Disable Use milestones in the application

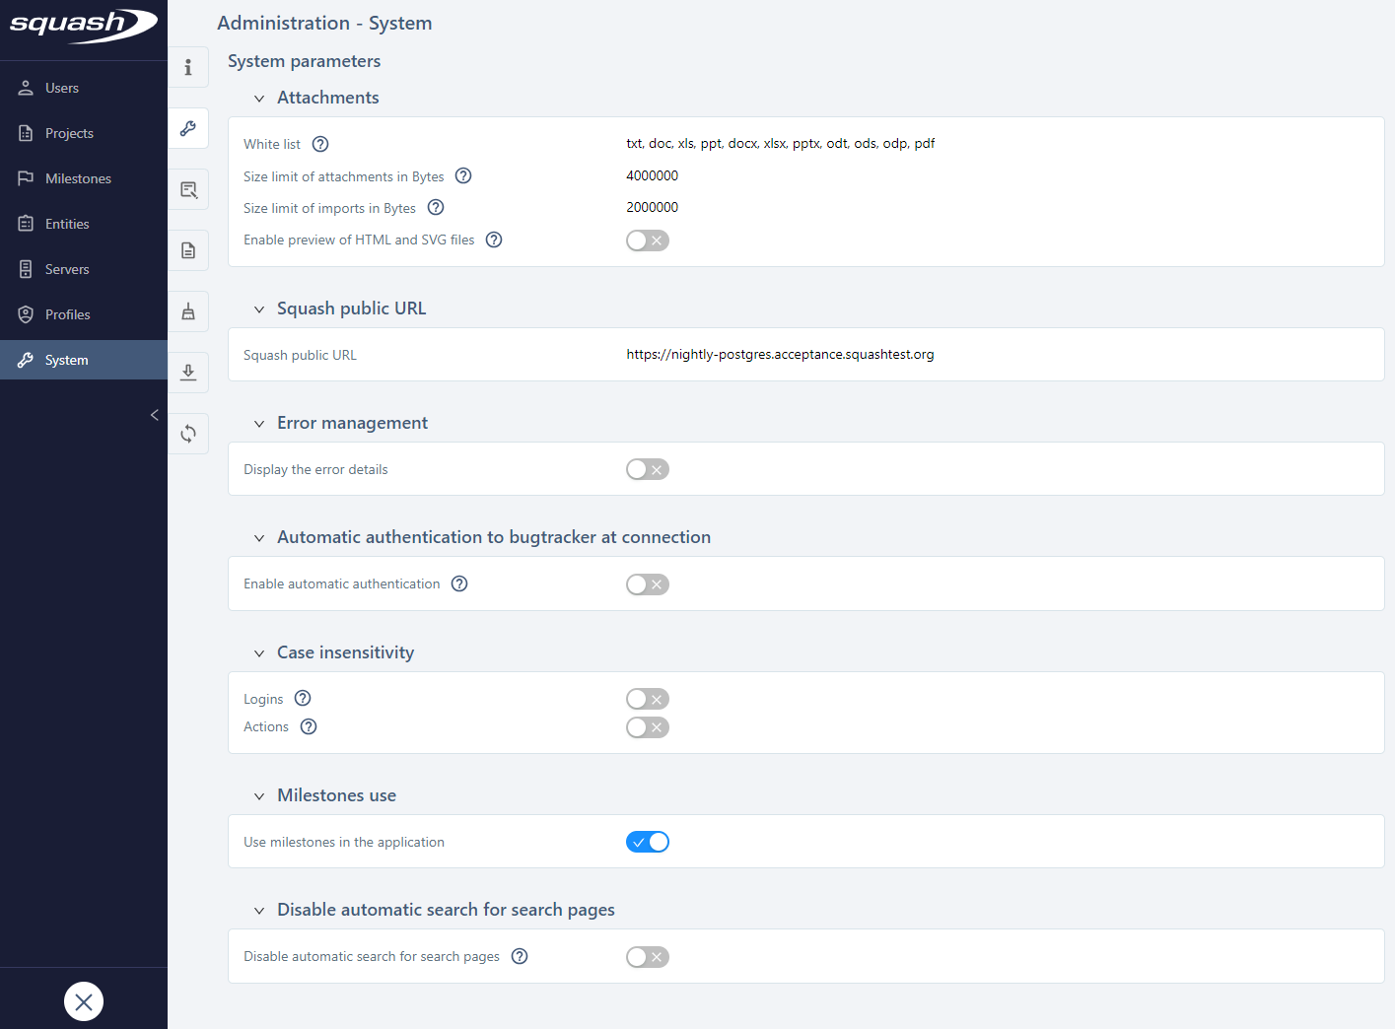coord(647,842)
